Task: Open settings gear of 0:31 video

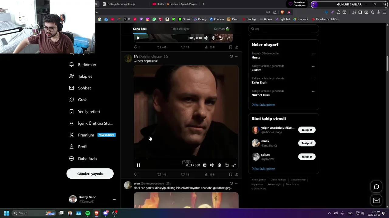Action: pos(219,165)
